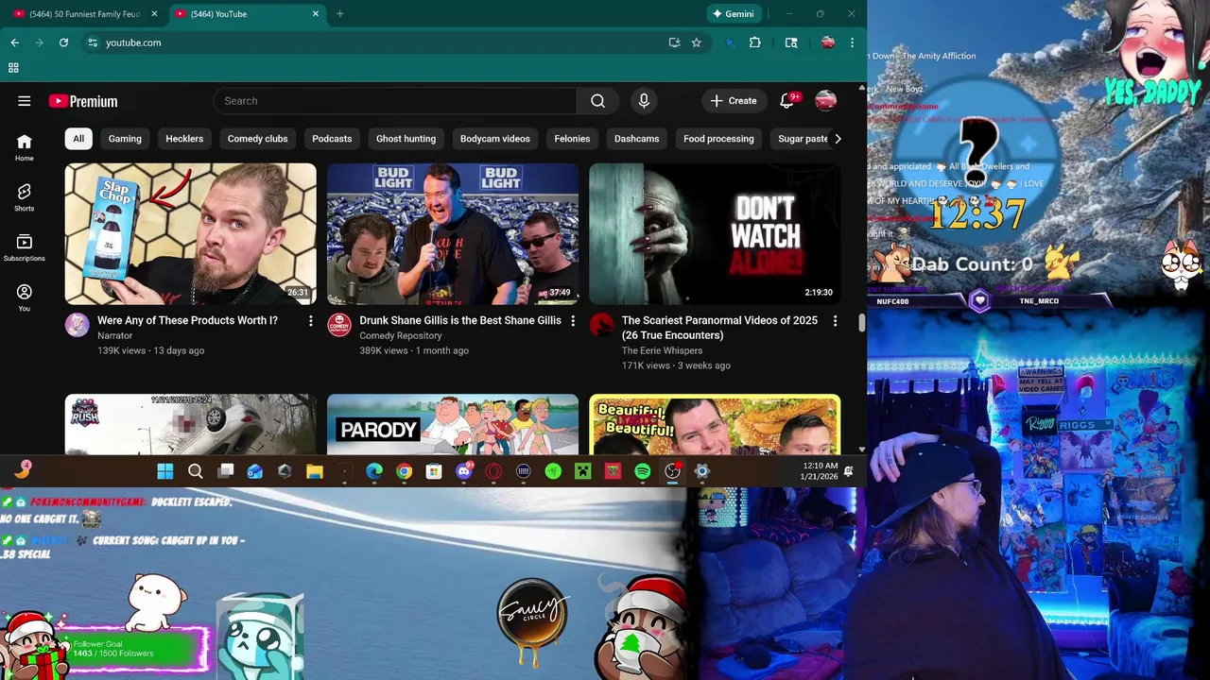
Task: Bookmark this page with the star
Action: pos(697,42)
